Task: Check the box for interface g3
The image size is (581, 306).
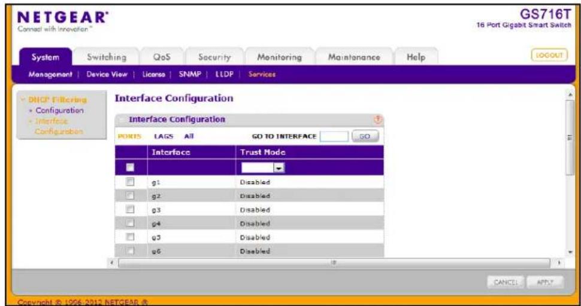Action: pyautogui.click(x=130, y=210)
